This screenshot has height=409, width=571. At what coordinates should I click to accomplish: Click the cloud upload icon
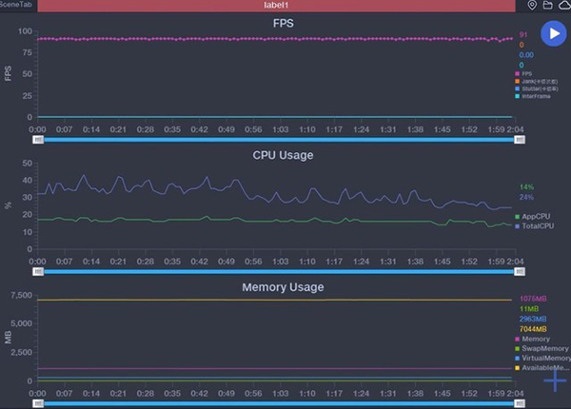(x=563, y=6)
